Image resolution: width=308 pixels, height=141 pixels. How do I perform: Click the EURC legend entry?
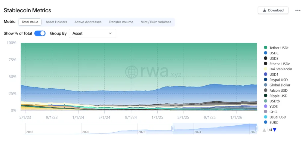point(271,123)
